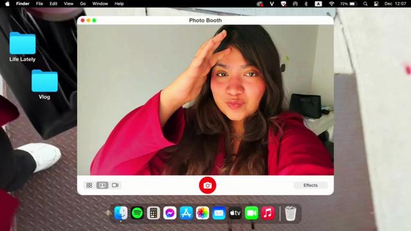
Task: Launch Spotify from the Dock
Action: pos(137,213)
